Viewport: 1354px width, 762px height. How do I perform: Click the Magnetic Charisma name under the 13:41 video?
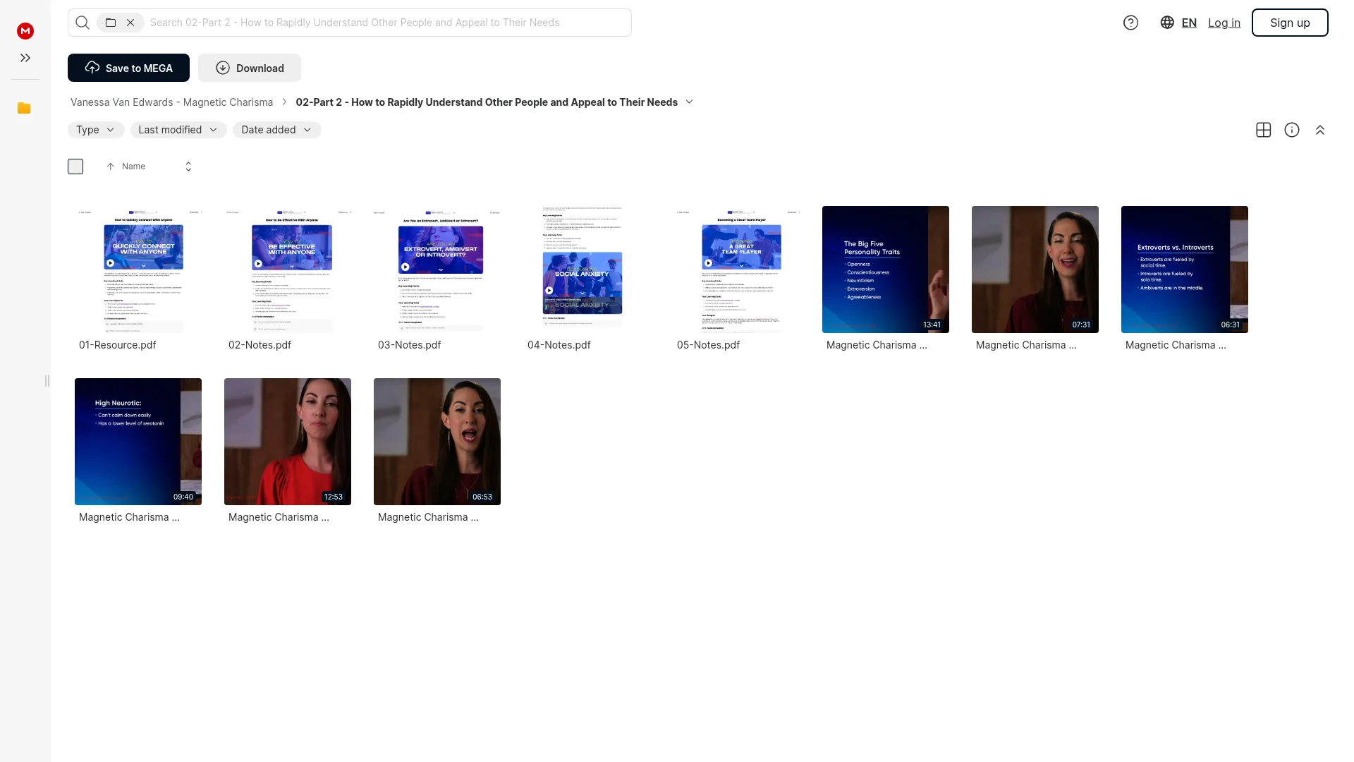[877, 345]
